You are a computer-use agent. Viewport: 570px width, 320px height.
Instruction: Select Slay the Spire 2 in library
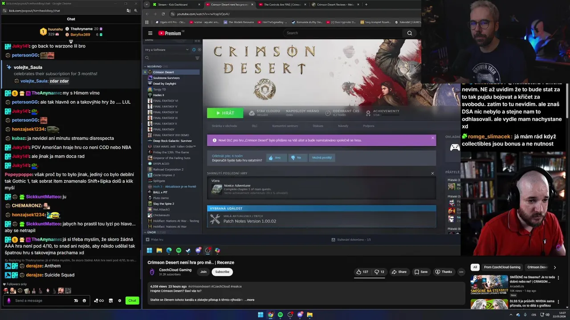click(x=163, y=204)
